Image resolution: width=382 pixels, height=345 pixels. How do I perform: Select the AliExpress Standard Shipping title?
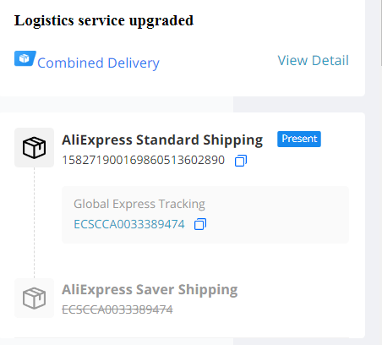[162, 140]
